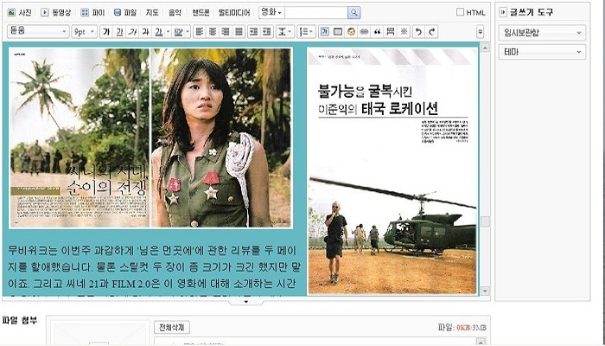
Task: Open the 음악 music menu item
Action: coord(175,12)
